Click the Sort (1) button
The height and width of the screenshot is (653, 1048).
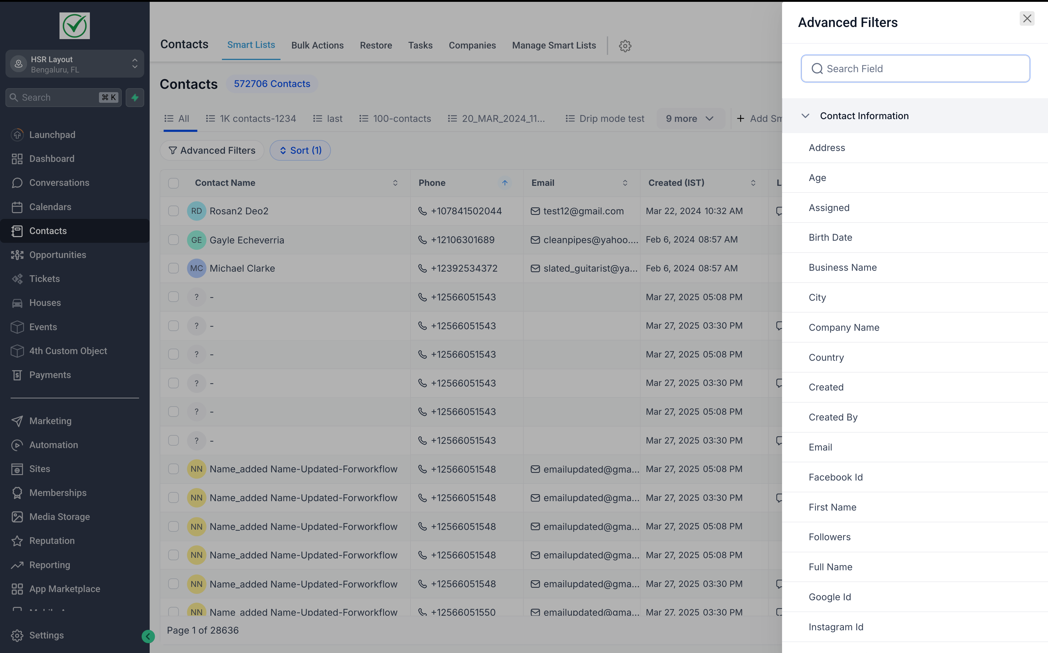click(300, 150)
